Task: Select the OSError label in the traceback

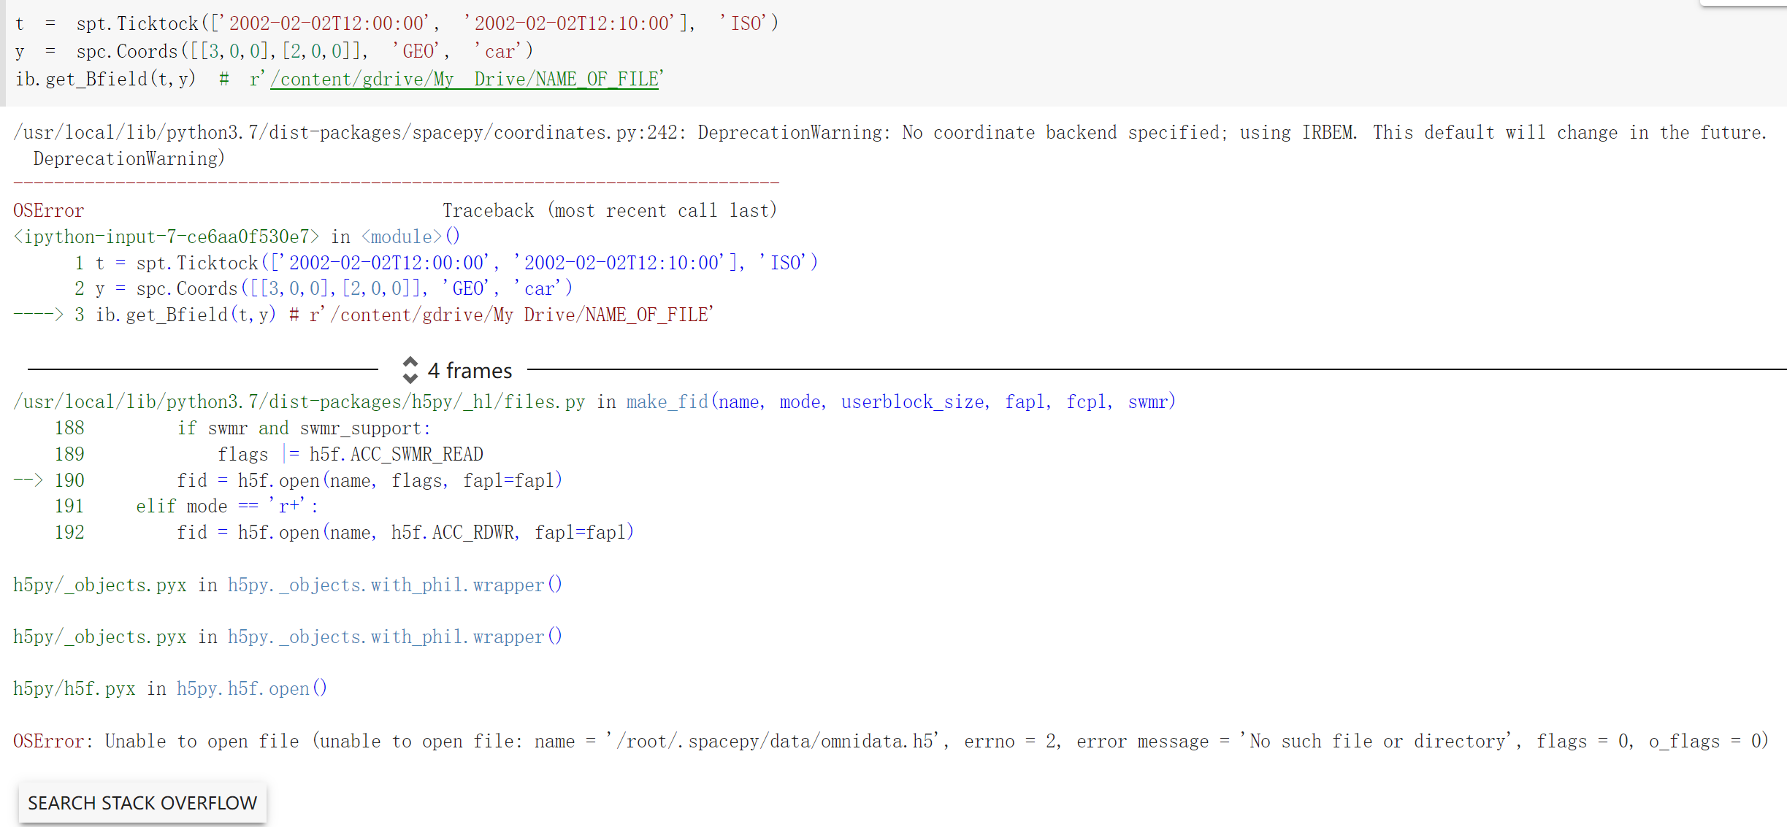Action: click(47, 210)
